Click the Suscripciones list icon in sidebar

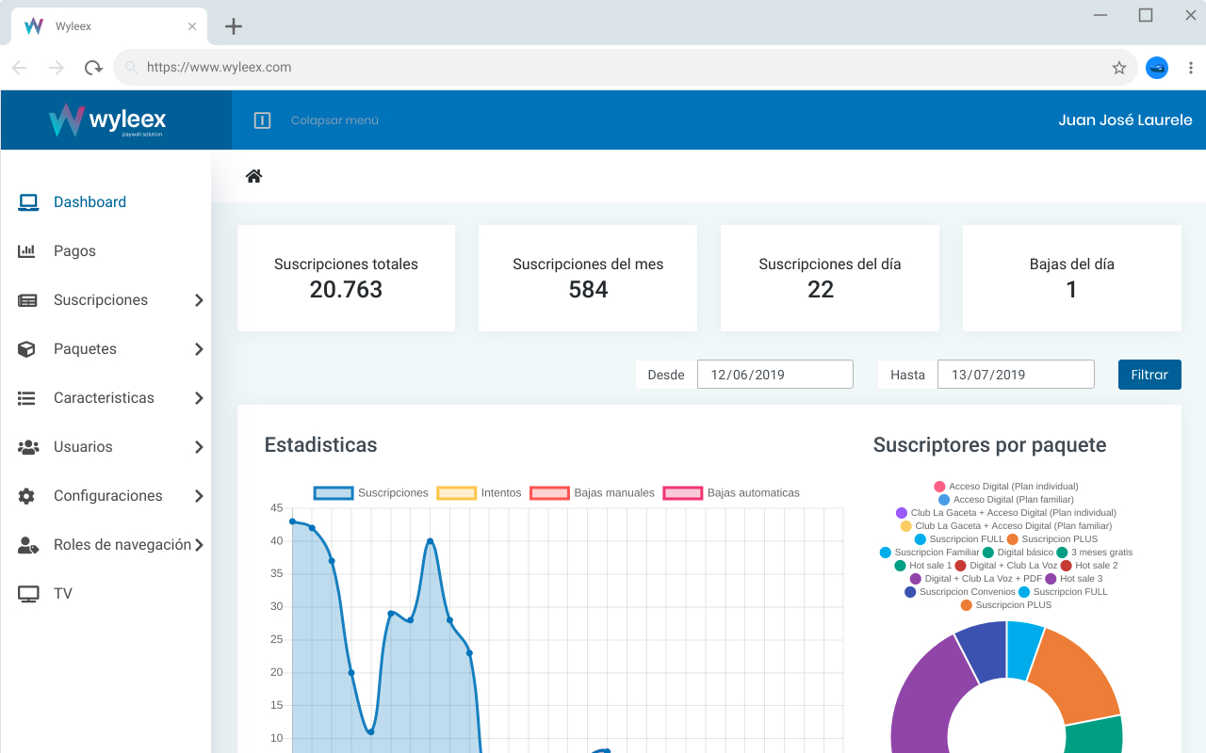pos(27,300)
